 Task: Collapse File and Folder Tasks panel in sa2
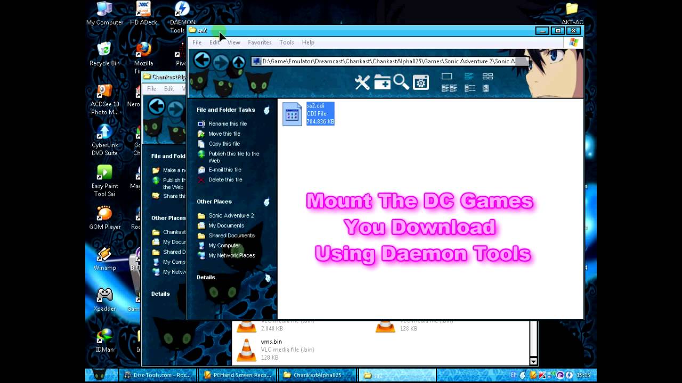266,110
